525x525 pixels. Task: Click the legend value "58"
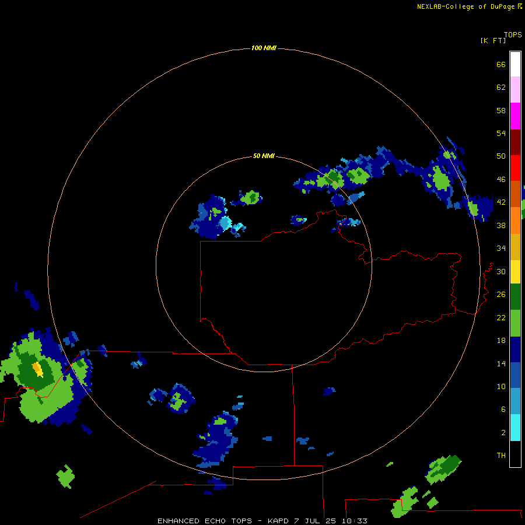click(501, 110)
